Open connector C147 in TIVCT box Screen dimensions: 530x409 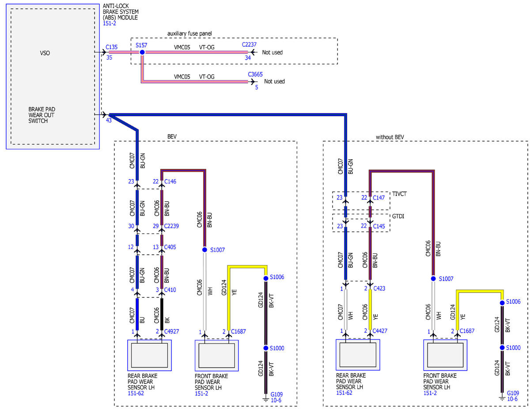coord(379,198)
